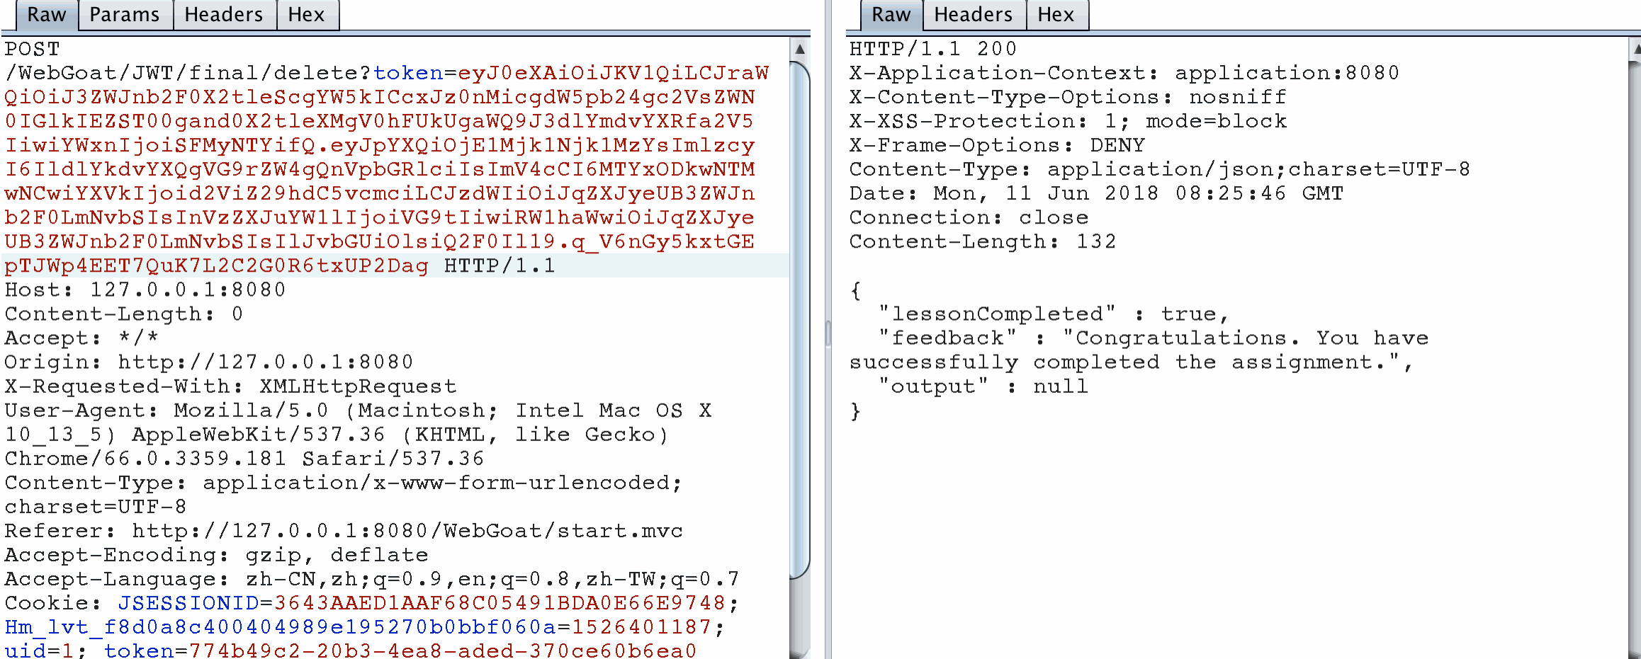This screenshot has width=1641, height=659.
Task: Open the request Headers tab
Action: coord(224,15)
